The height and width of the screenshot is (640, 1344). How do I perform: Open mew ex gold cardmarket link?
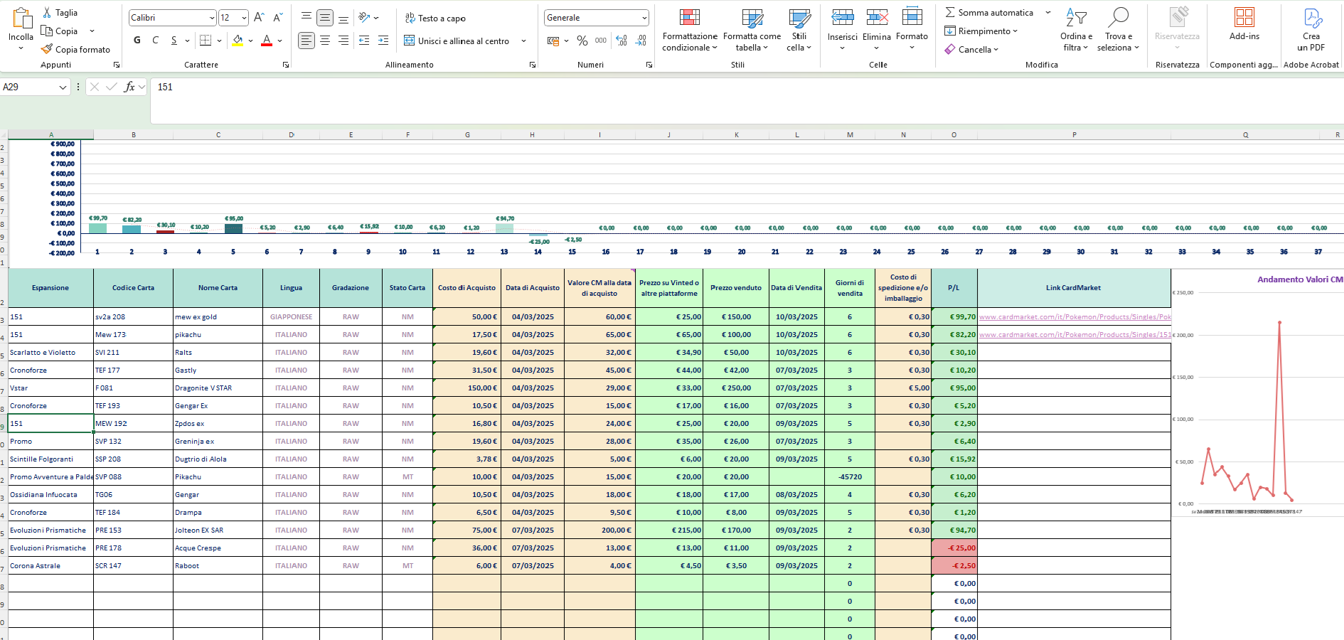1074,317
